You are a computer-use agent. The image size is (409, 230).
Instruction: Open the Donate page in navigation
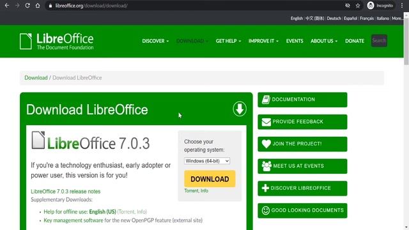click(355, 41)
